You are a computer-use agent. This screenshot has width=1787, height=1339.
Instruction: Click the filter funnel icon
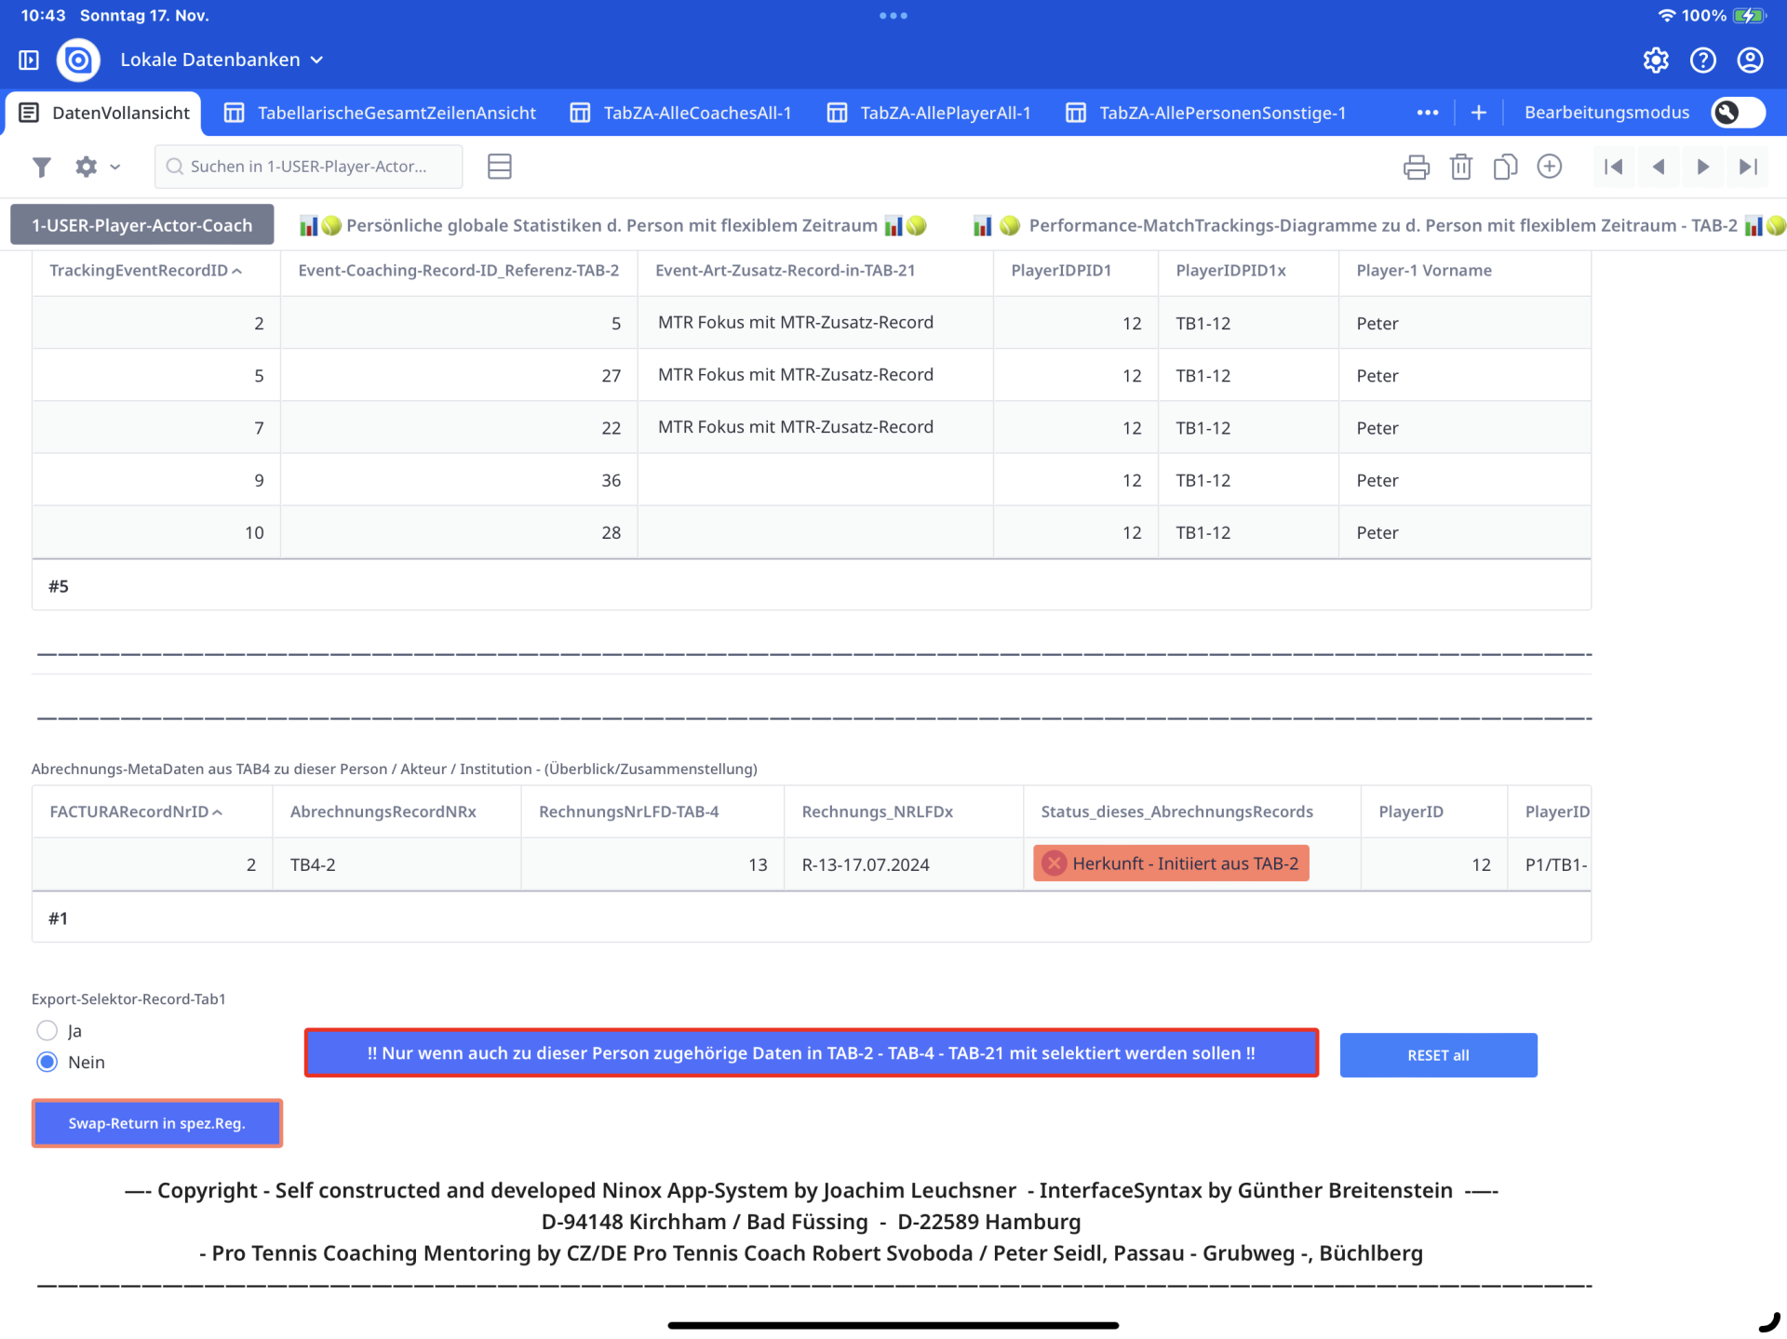(41, 167)
